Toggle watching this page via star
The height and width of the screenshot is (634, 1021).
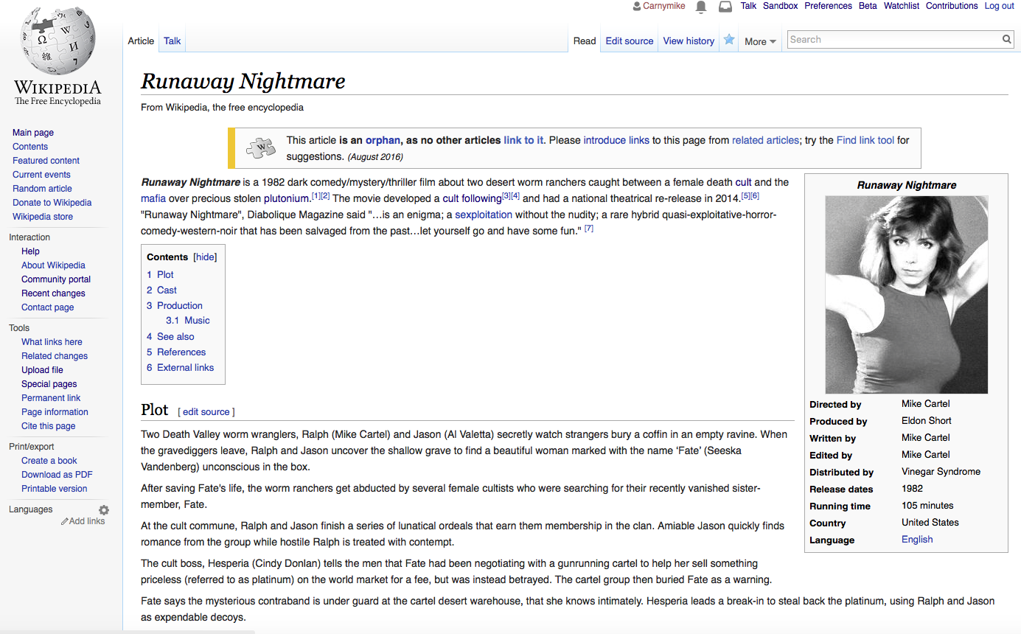click(x=728, y=41)
